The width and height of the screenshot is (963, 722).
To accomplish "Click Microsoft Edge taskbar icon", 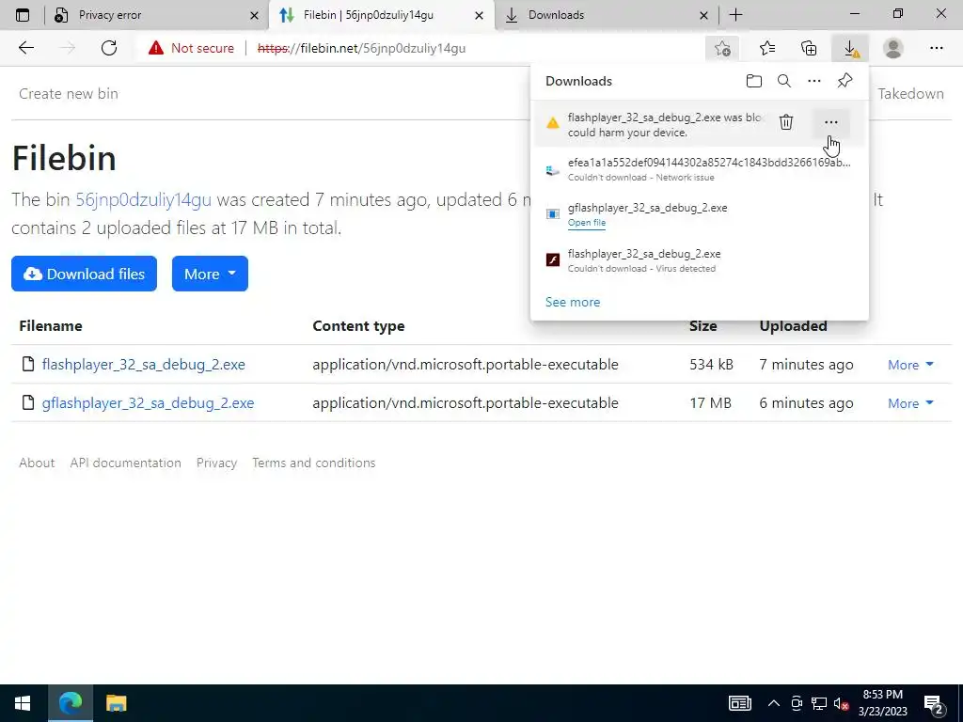I will [70, 703].
